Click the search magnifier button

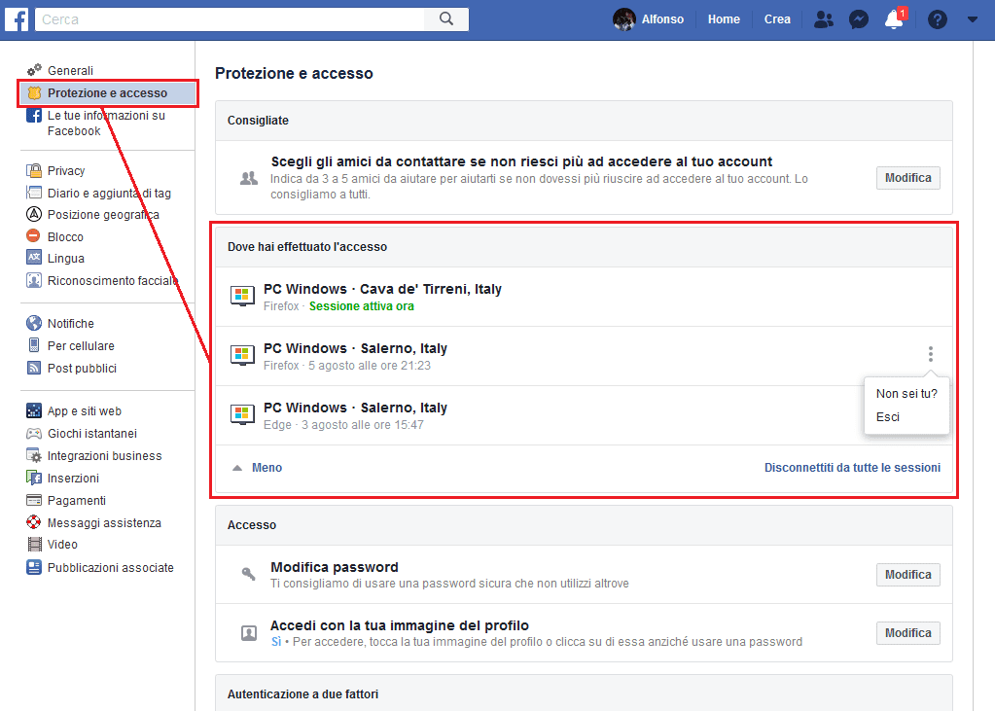446,19
